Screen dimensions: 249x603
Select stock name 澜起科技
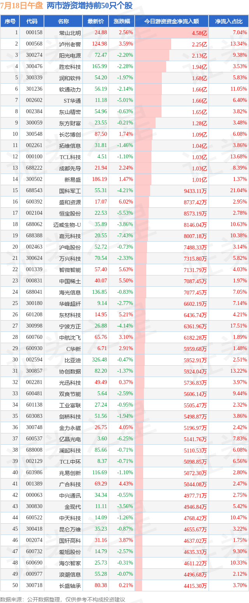click(70, 450)
